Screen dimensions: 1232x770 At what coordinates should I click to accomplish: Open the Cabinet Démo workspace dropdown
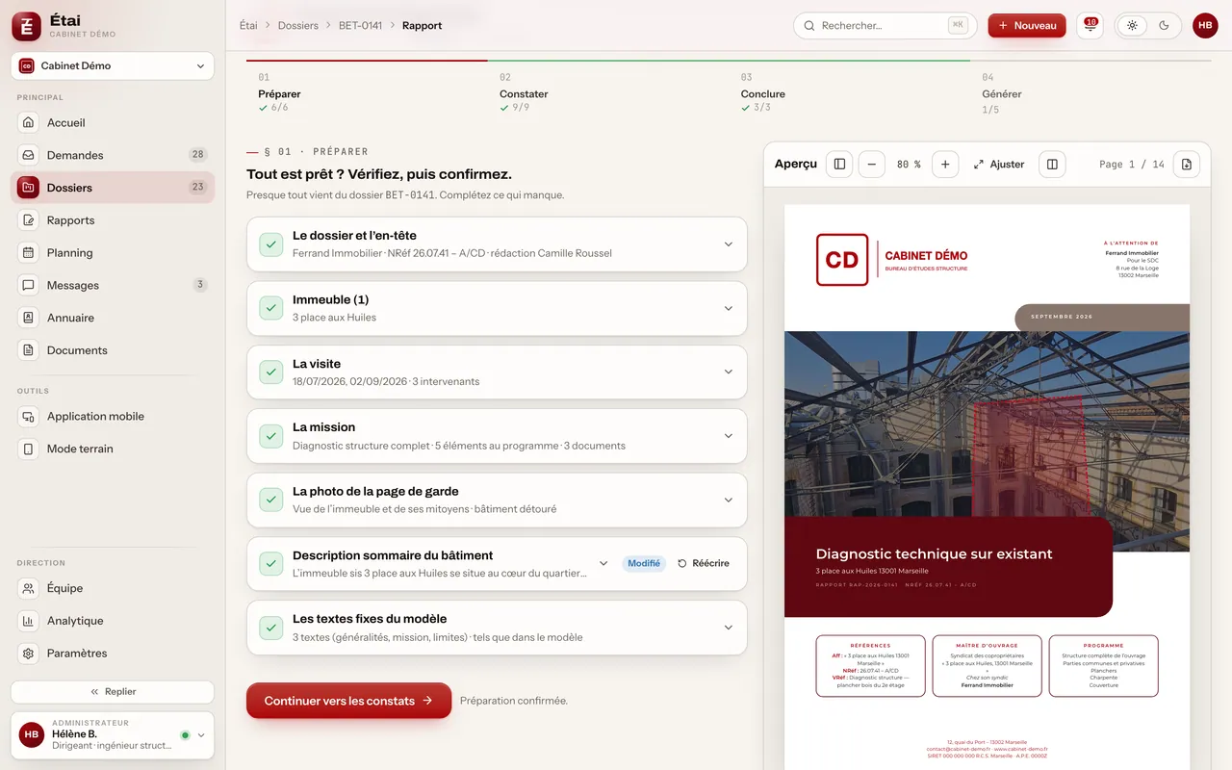point(113,66)
